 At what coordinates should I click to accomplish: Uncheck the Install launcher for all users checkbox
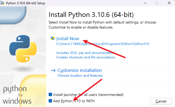coord(50,95)
